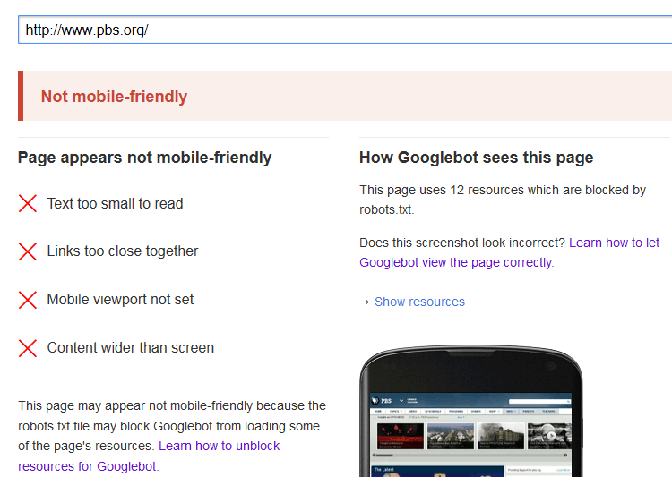Open the Show resources link
Viewport: 672px width, 477px height.
(419, 302)
